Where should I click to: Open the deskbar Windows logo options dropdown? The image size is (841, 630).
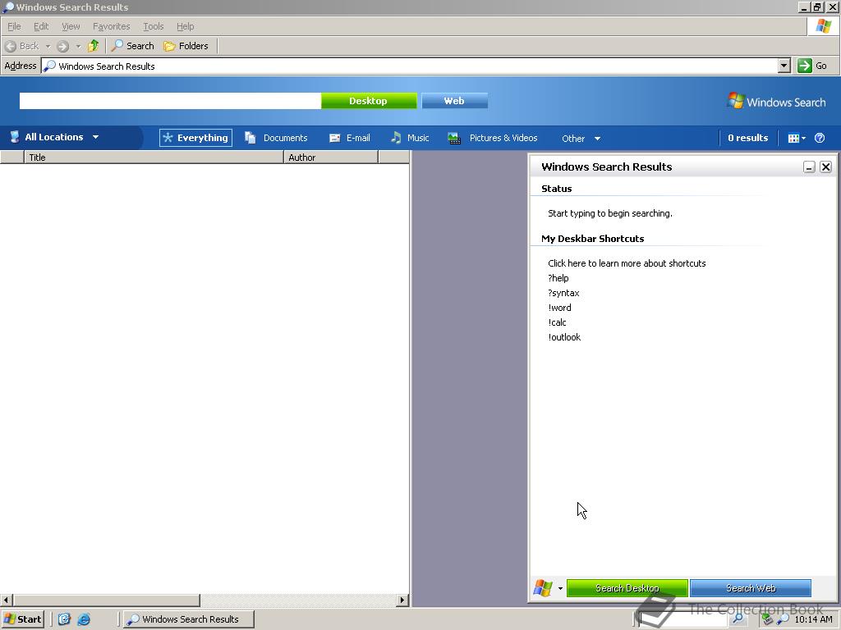(548, 587)
